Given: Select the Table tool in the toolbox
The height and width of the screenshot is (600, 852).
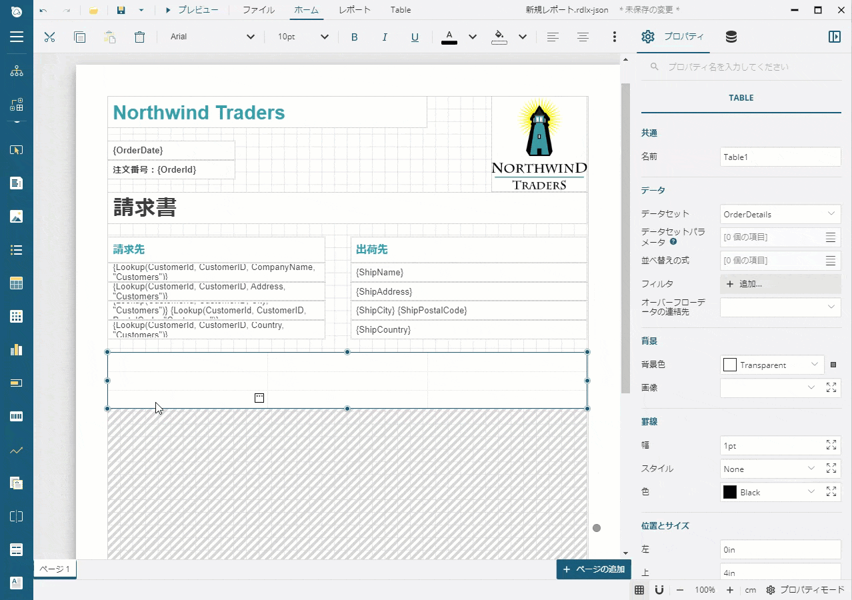Looking at the screenshot, I should point(16,283).
